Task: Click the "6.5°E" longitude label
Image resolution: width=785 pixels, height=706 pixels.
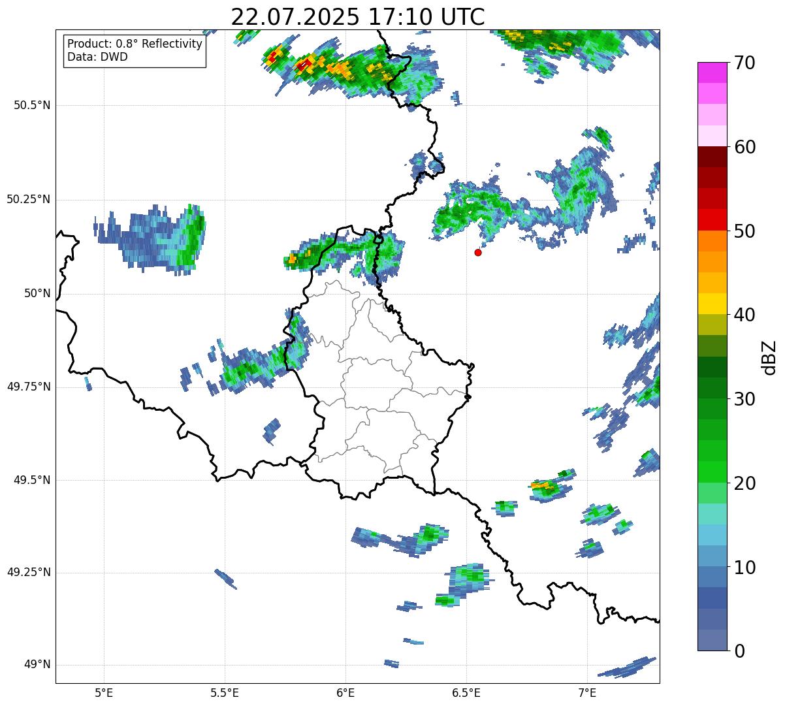Action: [466, 693]
